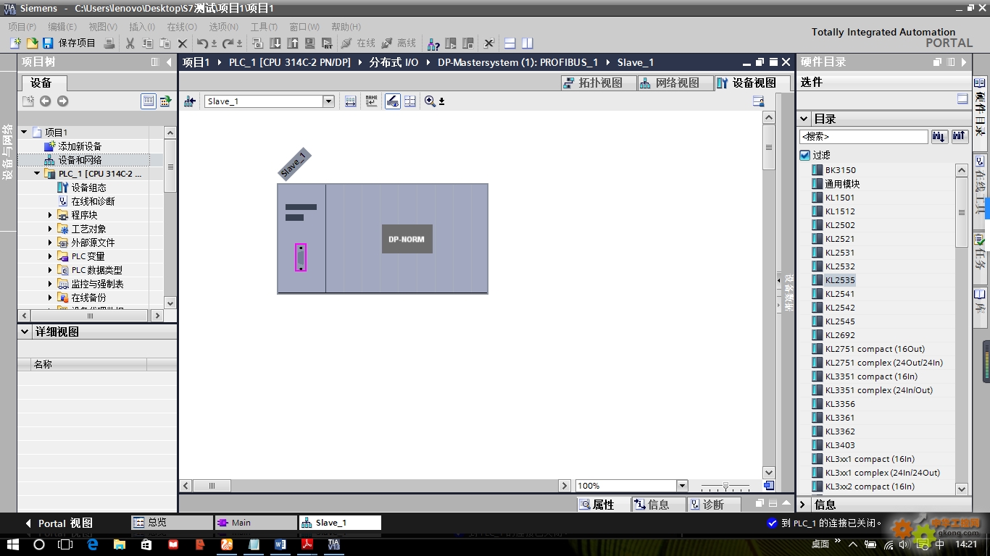The image size is (990, 556).
Task: Click the save project disk icon
Action: pyautogui.click(x=48, y=43)
